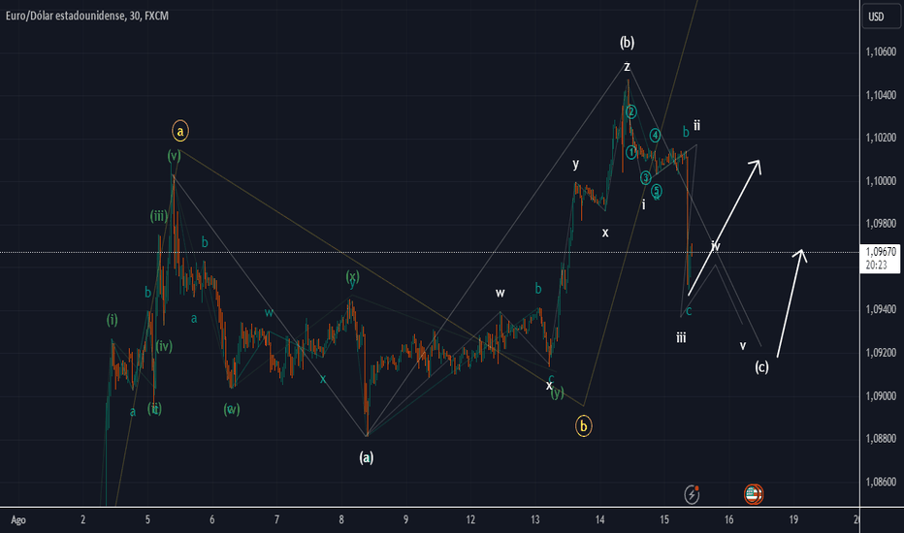Click the white 'iv' wave label

tap(716, 246)
